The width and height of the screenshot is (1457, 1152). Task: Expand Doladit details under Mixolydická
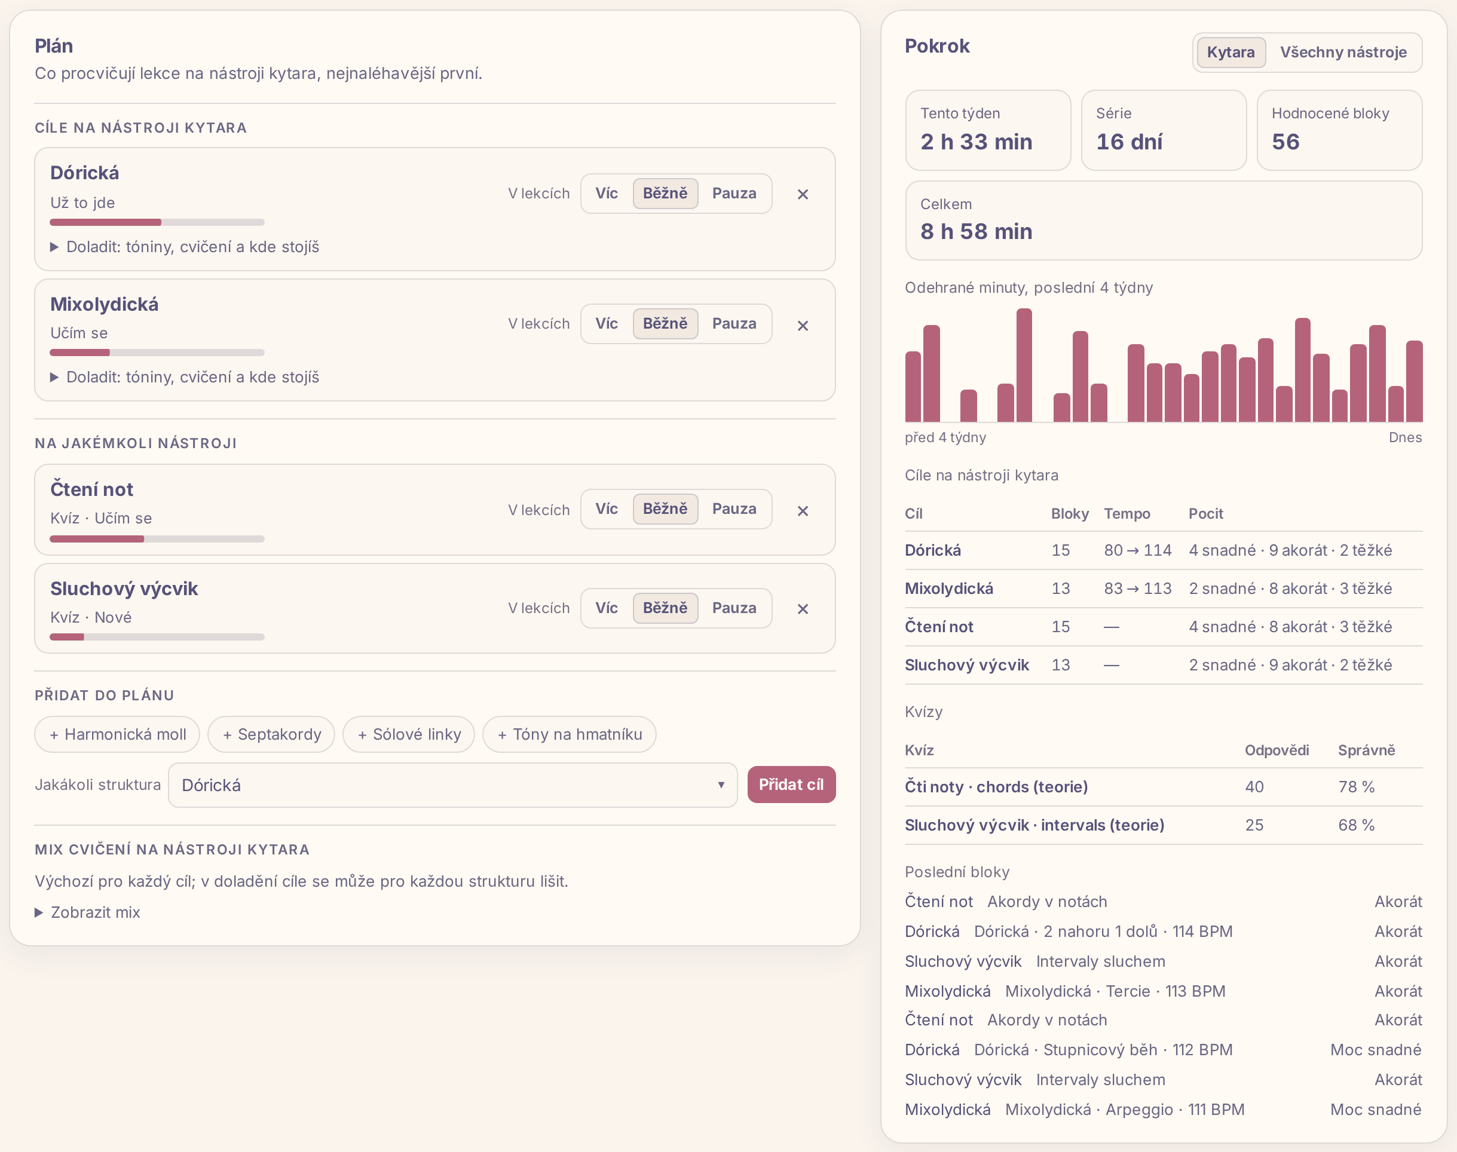point(185,377)
